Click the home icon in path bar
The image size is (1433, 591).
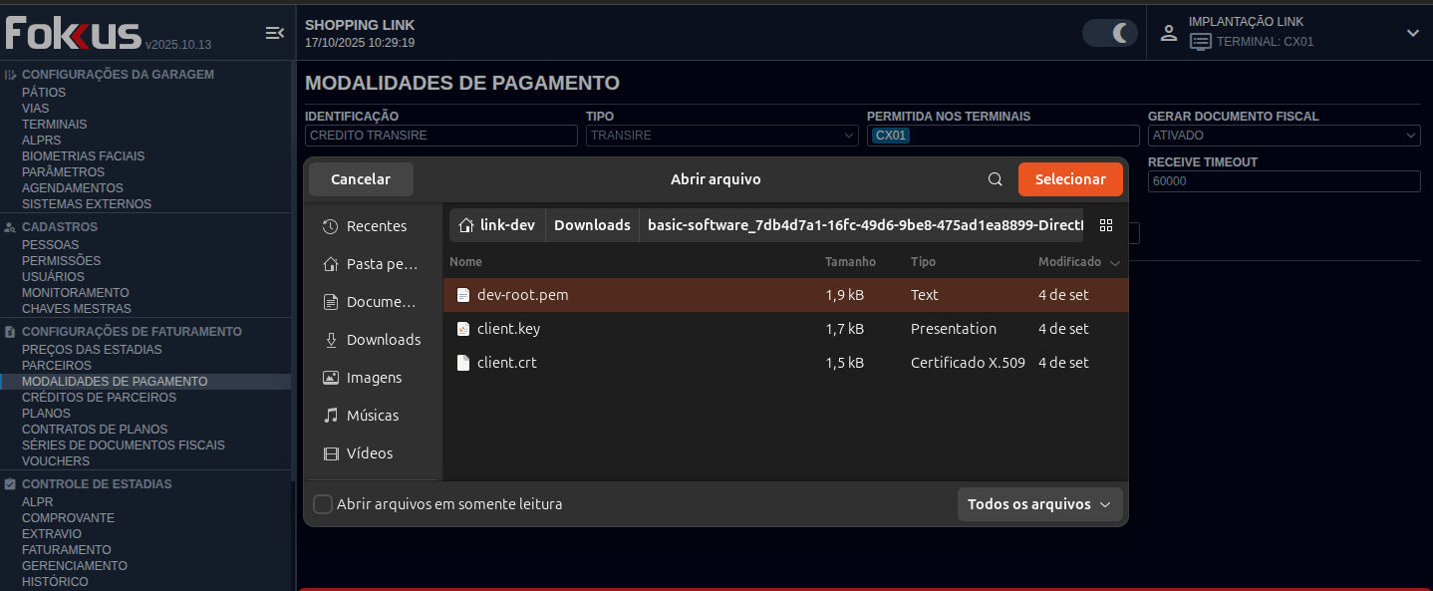click(465, 225)
